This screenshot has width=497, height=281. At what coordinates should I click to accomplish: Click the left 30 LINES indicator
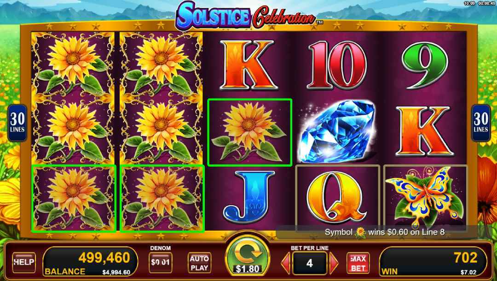pyautogui.click(x=17, y=123)
